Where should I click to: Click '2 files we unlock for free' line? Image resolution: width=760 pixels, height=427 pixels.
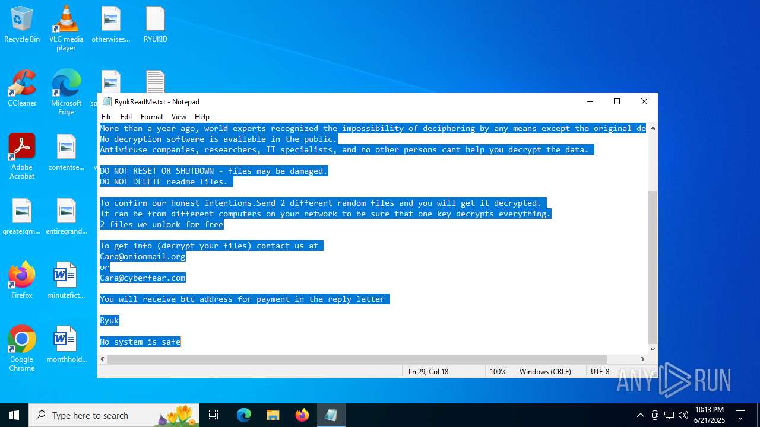[161, 224]
